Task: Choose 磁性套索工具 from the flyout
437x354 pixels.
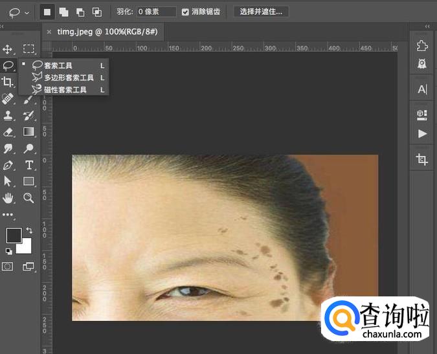Action: click(x=65, y=90)
